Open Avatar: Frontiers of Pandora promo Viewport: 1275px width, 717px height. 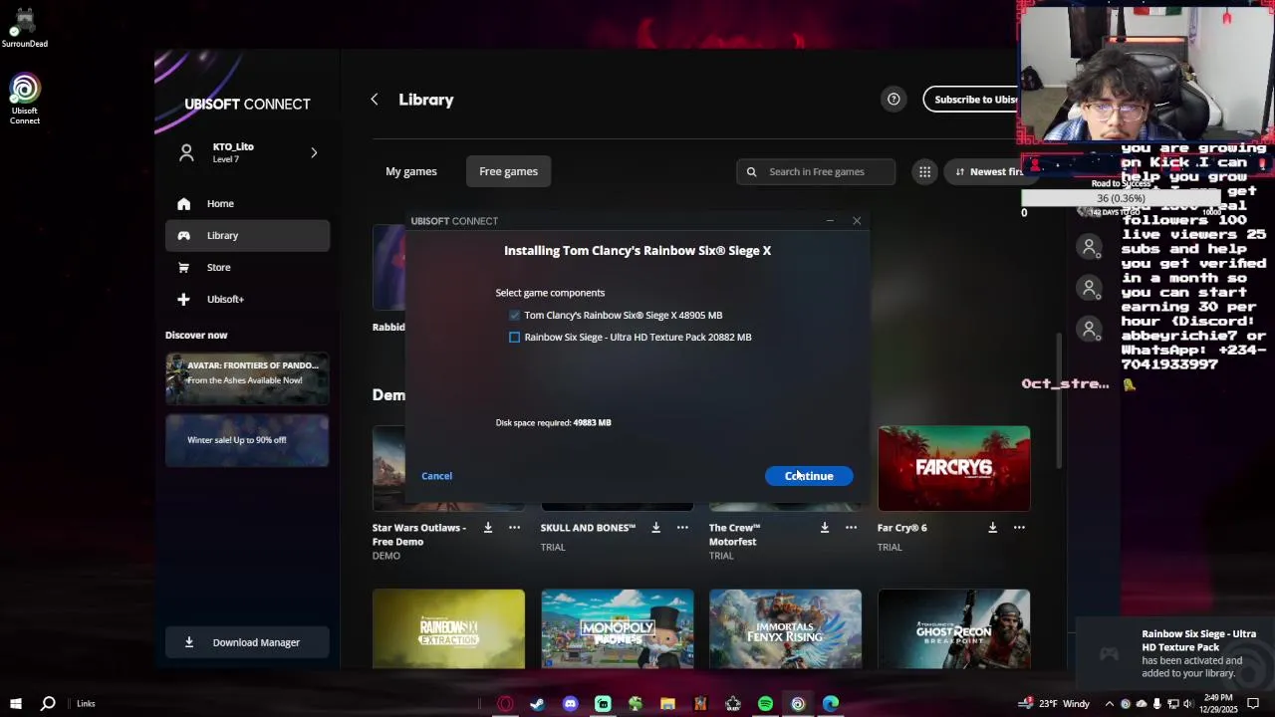tap(247, 377)
